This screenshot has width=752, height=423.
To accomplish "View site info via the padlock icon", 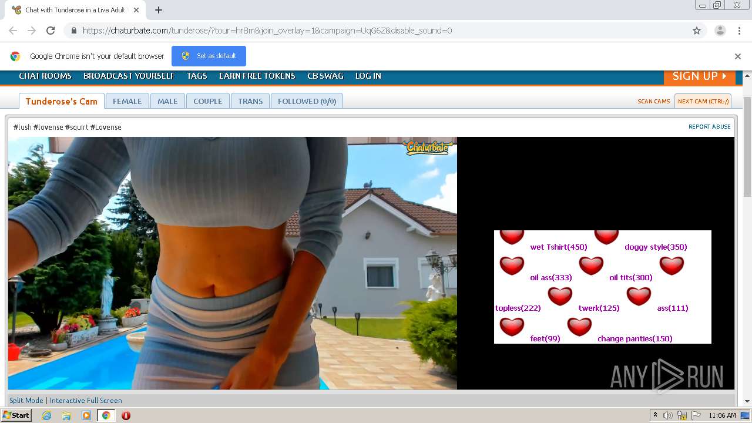I will pos(73,31).
